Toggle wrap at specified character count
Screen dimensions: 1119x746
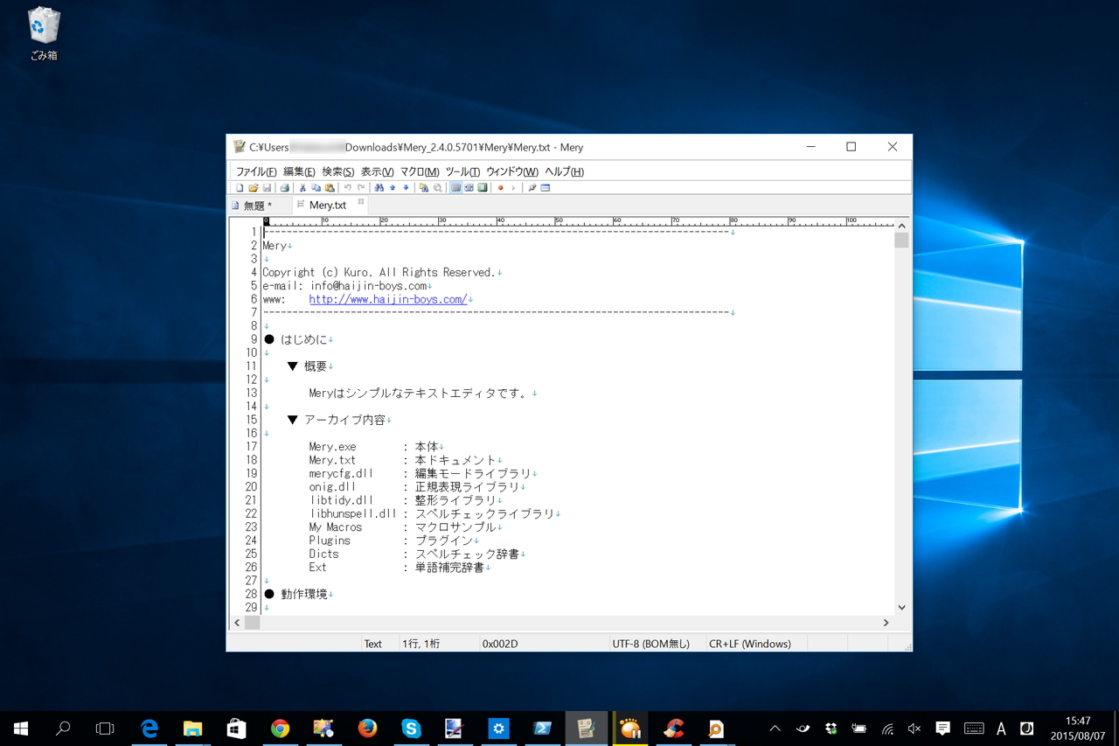(x=469, y=188)
